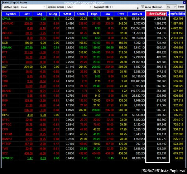Select the SCC symbol
The width and height of the screenshot is (187, 174).
tap(5, 153)
